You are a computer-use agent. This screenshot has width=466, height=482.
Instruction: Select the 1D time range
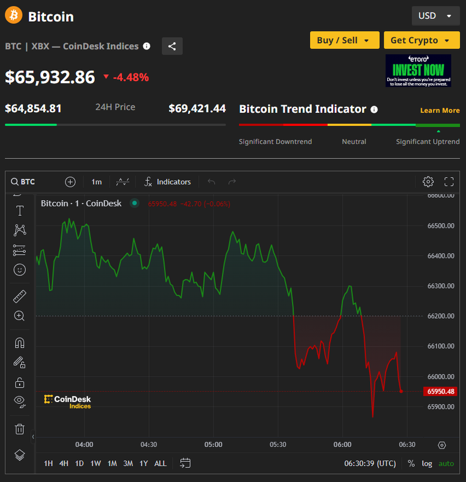pos(79,464)
